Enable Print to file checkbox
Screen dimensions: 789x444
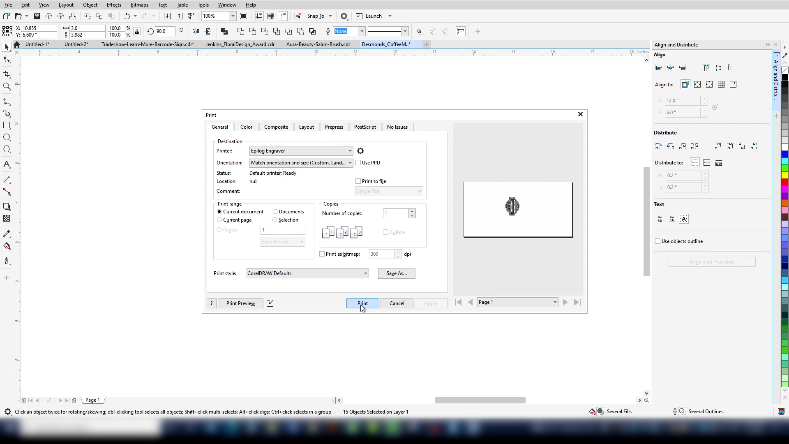(358, 181)
